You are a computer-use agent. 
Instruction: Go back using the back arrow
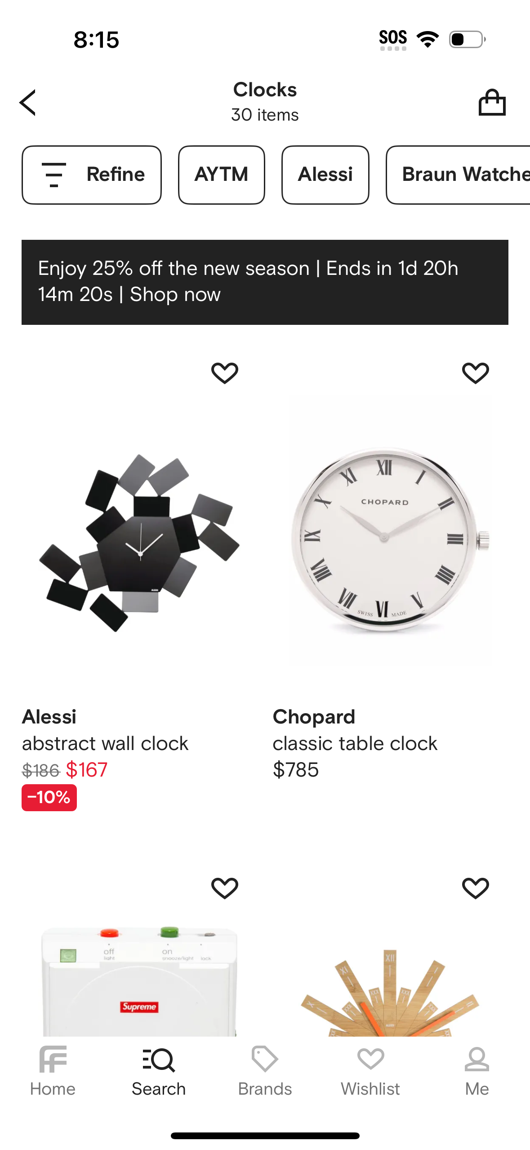point(28,103)
